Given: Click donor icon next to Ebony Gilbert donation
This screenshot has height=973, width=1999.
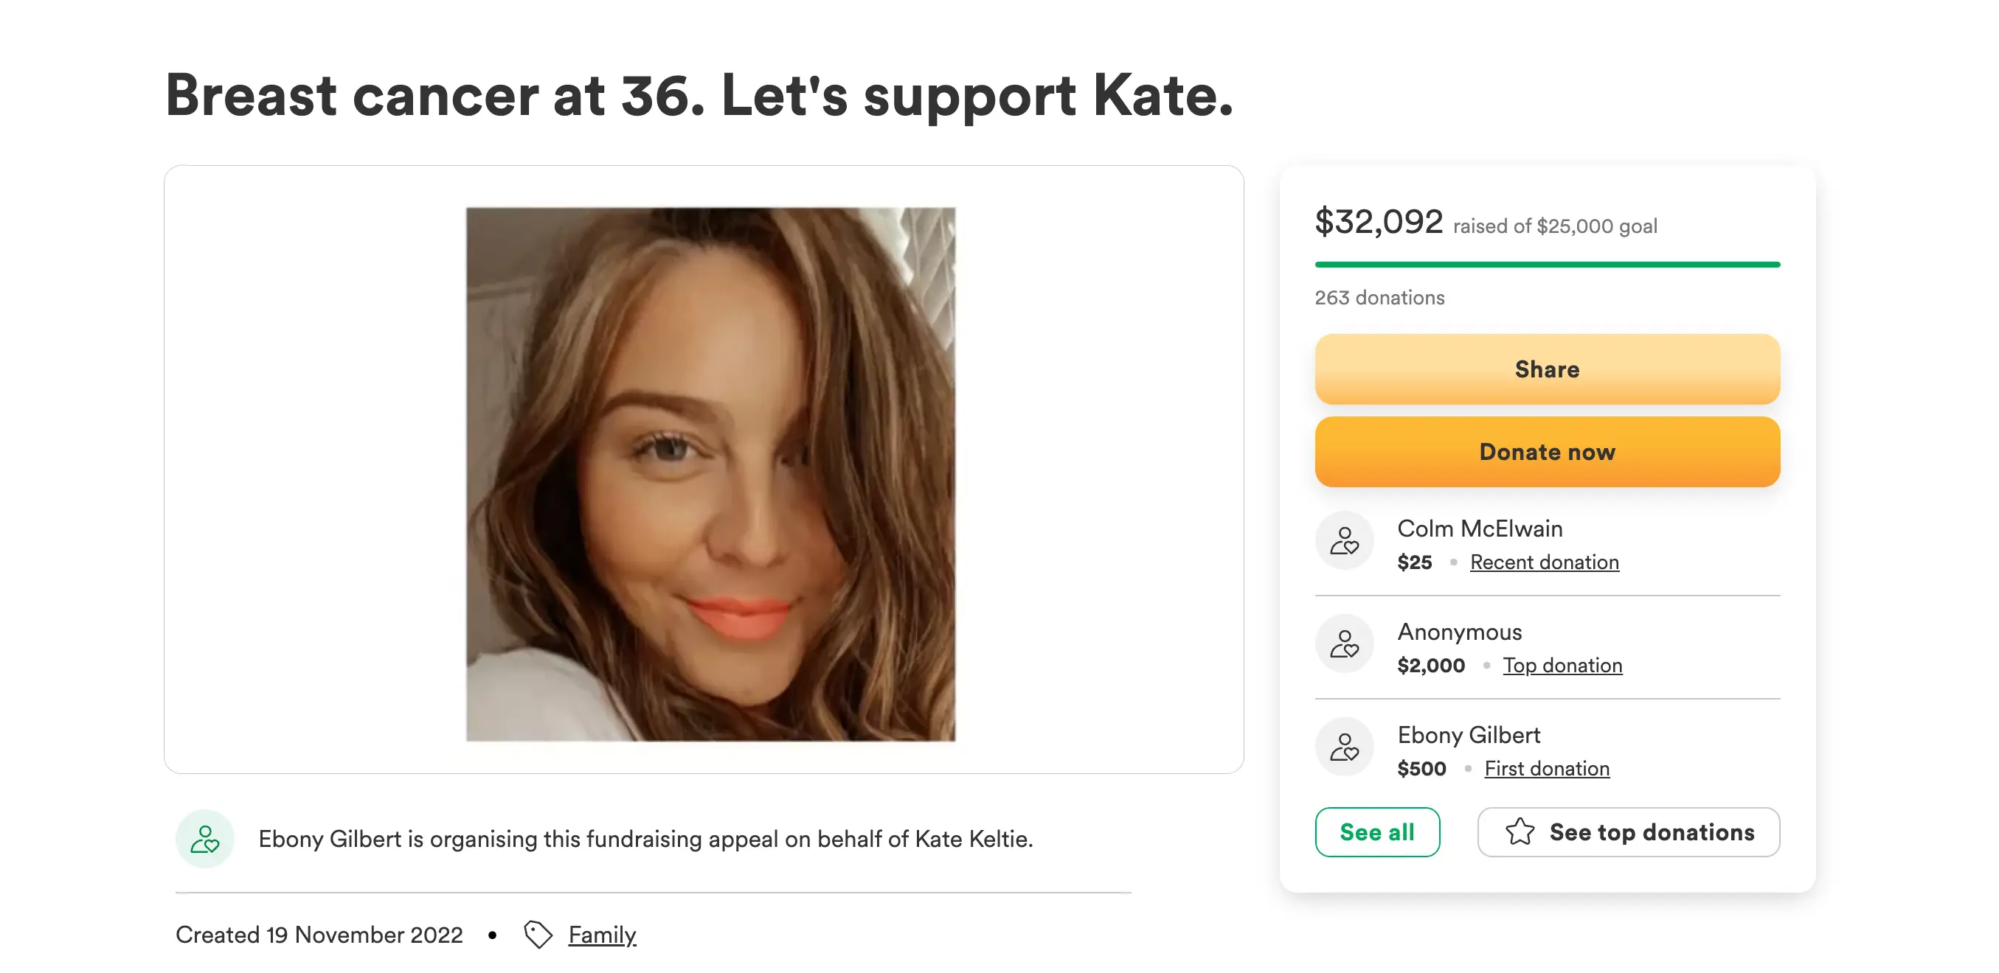Looking at the screenshot, I should [x=1344, y=747].
